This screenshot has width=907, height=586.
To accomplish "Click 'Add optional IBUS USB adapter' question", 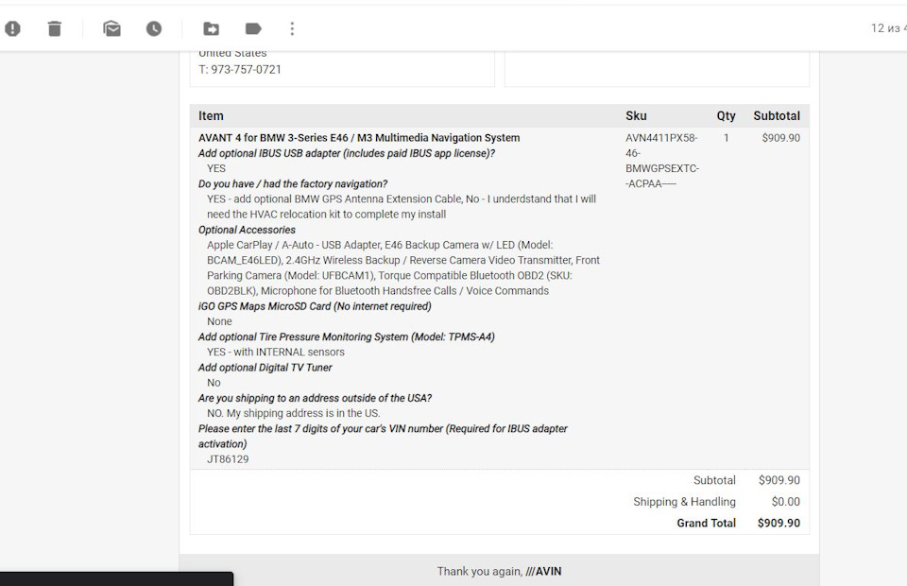I will click(x=347, y=153).
